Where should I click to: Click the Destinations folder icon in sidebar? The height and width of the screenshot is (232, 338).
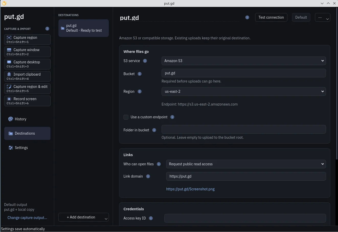(10, 133)
